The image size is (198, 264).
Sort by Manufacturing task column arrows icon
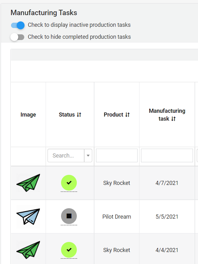coord(173,119)
